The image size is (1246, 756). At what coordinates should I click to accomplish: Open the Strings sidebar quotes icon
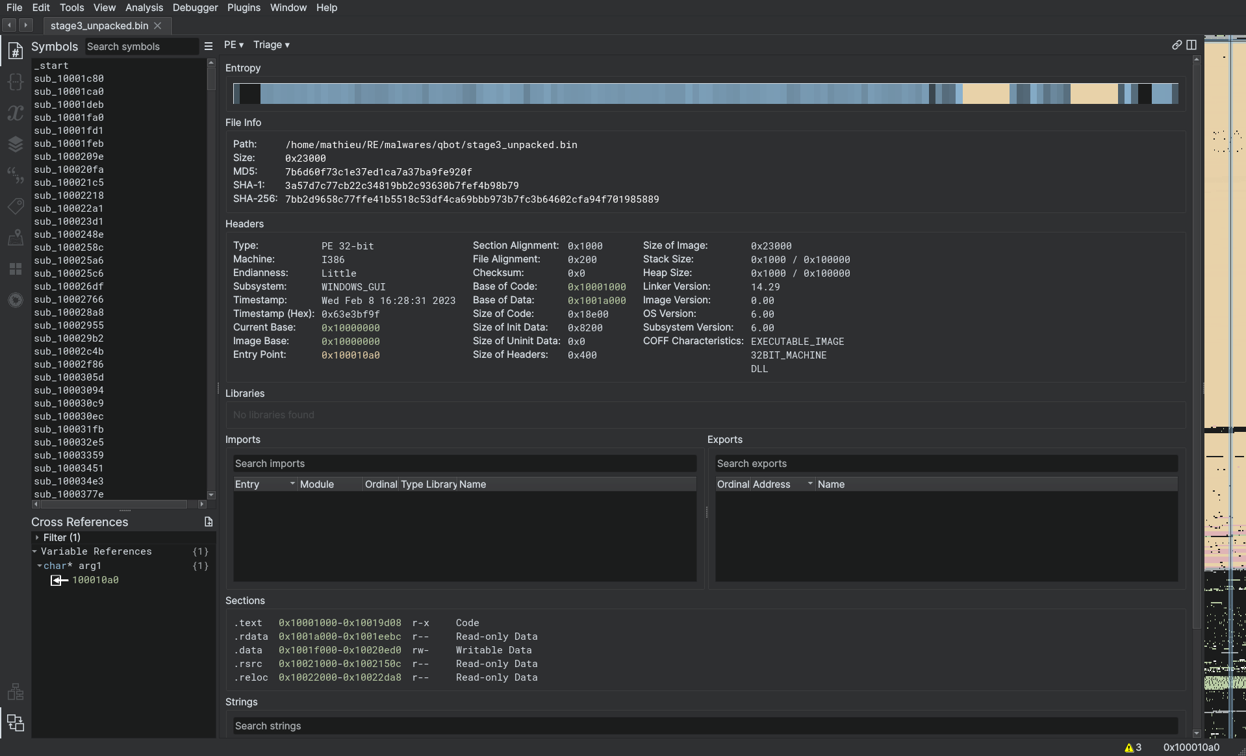16,175
